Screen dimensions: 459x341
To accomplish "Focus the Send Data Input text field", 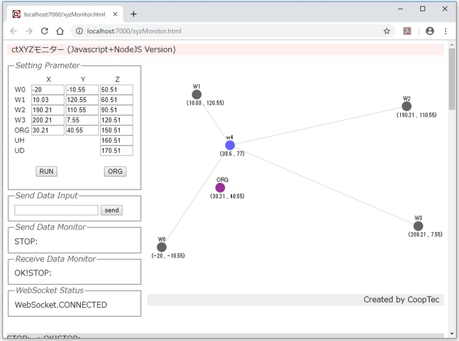I will coord(56,210).
